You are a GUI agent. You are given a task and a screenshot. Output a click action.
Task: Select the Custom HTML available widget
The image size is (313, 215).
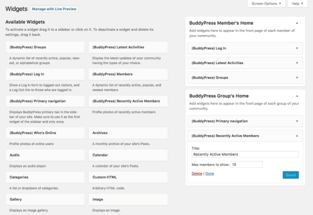pos(128,177)
